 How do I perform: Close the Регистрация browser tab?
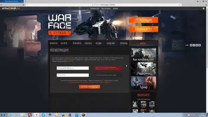22,1
